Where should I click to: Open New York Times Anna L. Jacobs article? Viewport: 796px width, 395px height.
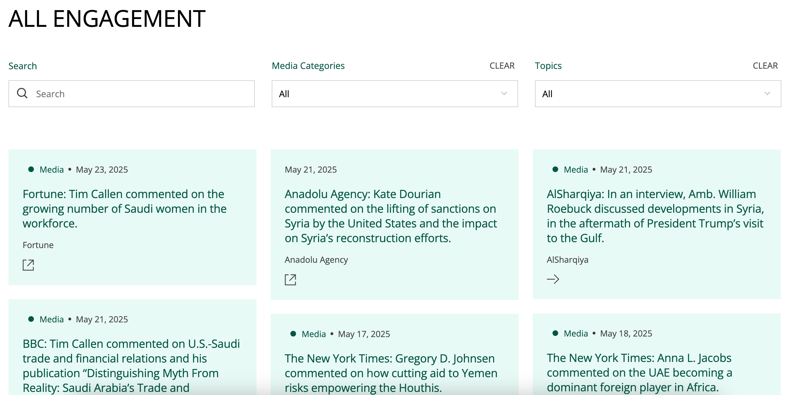[x=639, y=372]
